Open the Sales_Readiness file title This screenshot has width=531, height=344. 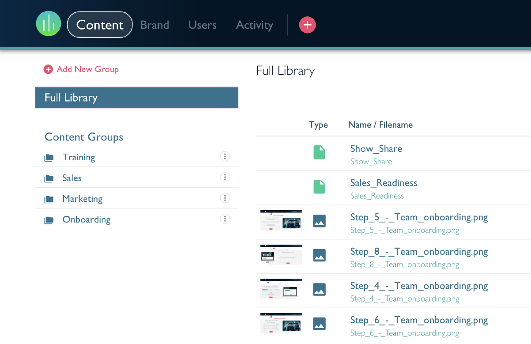(x=384, y=183)
